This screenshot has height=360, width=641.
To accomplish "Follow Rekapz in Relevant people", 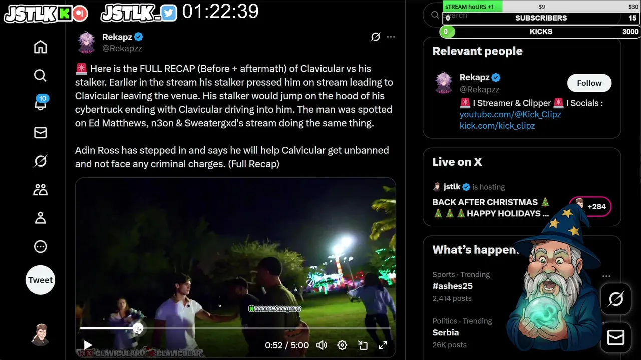I will 589,83.
